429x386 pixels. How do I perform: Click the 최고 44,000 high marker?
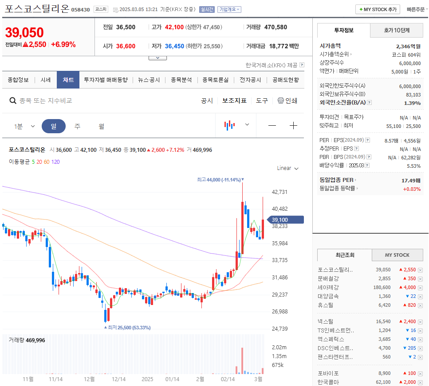click(x=220, y=180)
